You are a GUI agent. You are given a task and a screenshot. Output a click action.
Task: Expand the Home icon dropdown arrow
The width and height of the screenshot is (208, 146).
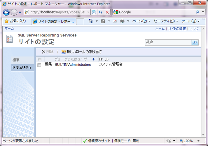point(96,21)
